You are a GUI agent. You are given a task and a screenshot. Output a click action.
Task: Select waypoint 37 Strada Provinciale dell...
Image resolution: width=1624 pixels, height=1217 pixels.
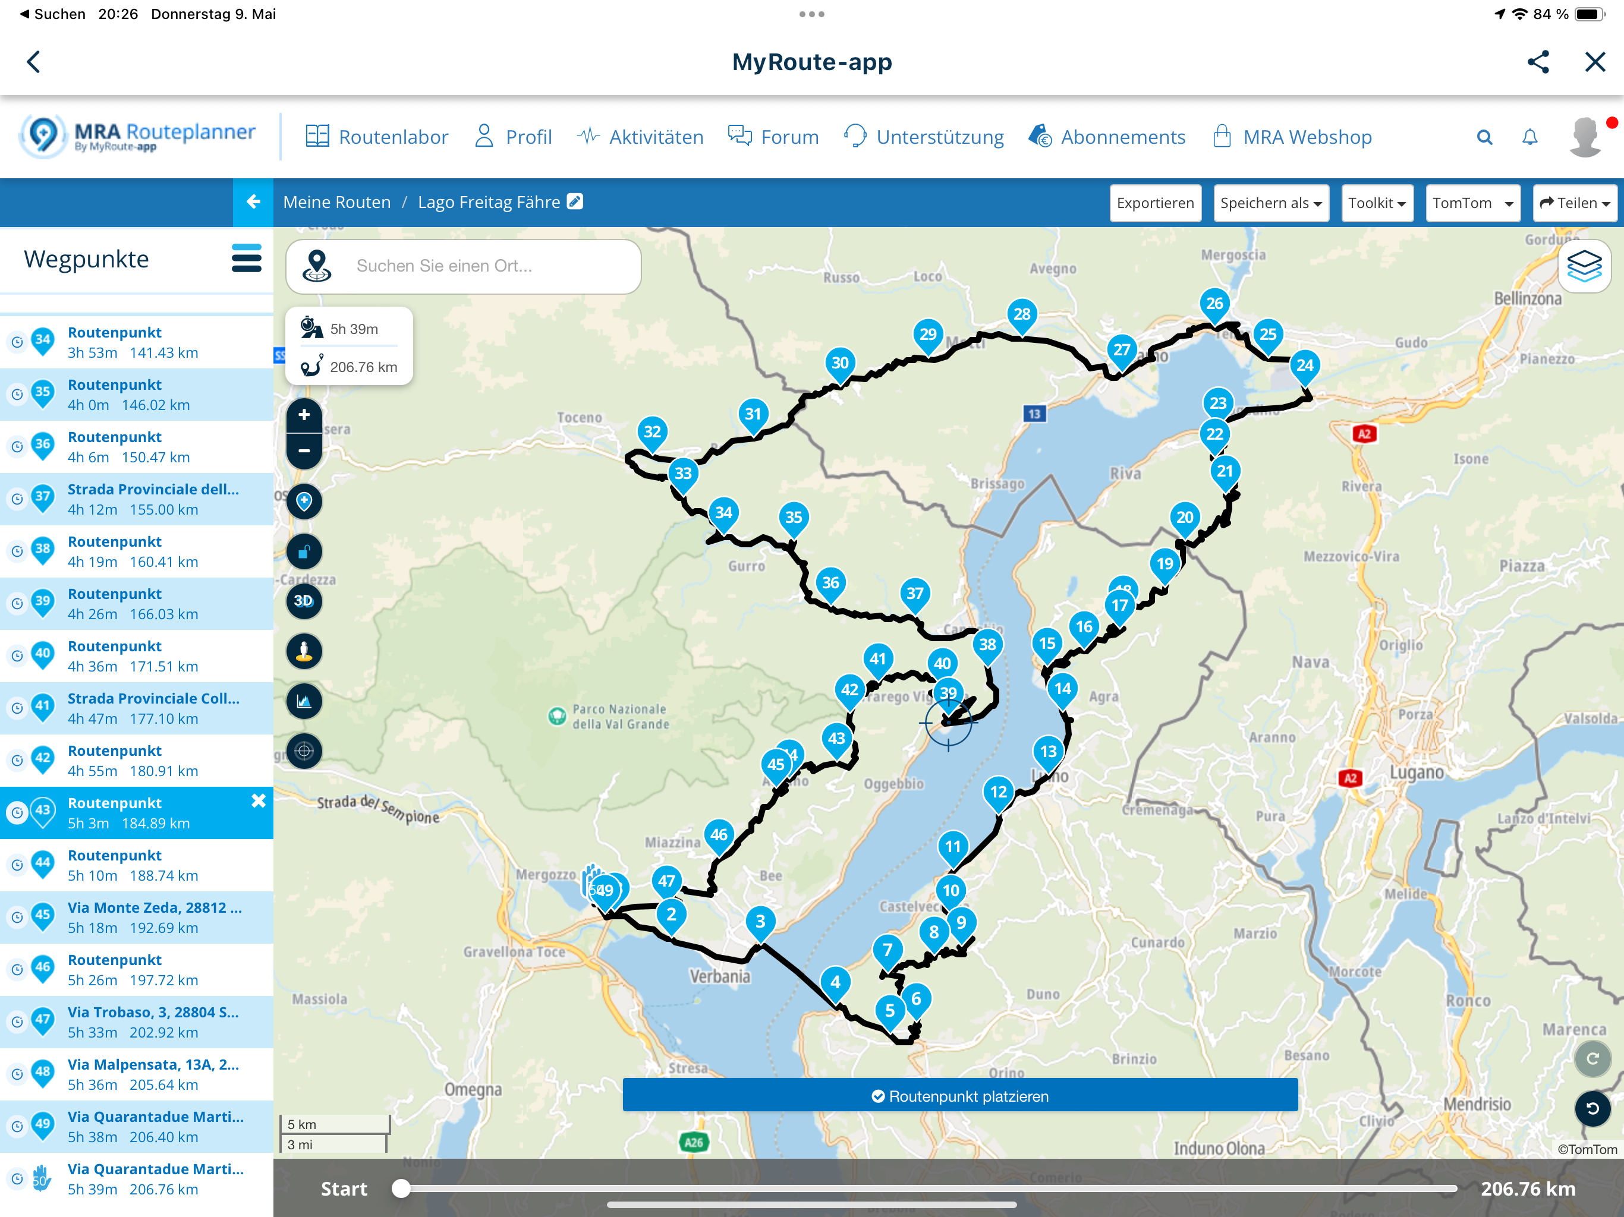tap(137, 499)
